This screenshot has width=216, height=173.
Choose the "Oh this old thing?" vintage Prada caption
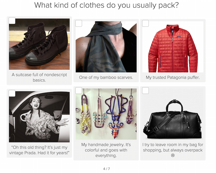(39, 150)
